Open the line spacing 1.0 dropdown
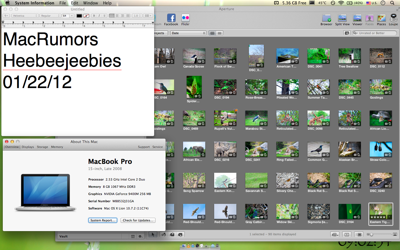The image size is (400, 250). [x=137, y=16]
